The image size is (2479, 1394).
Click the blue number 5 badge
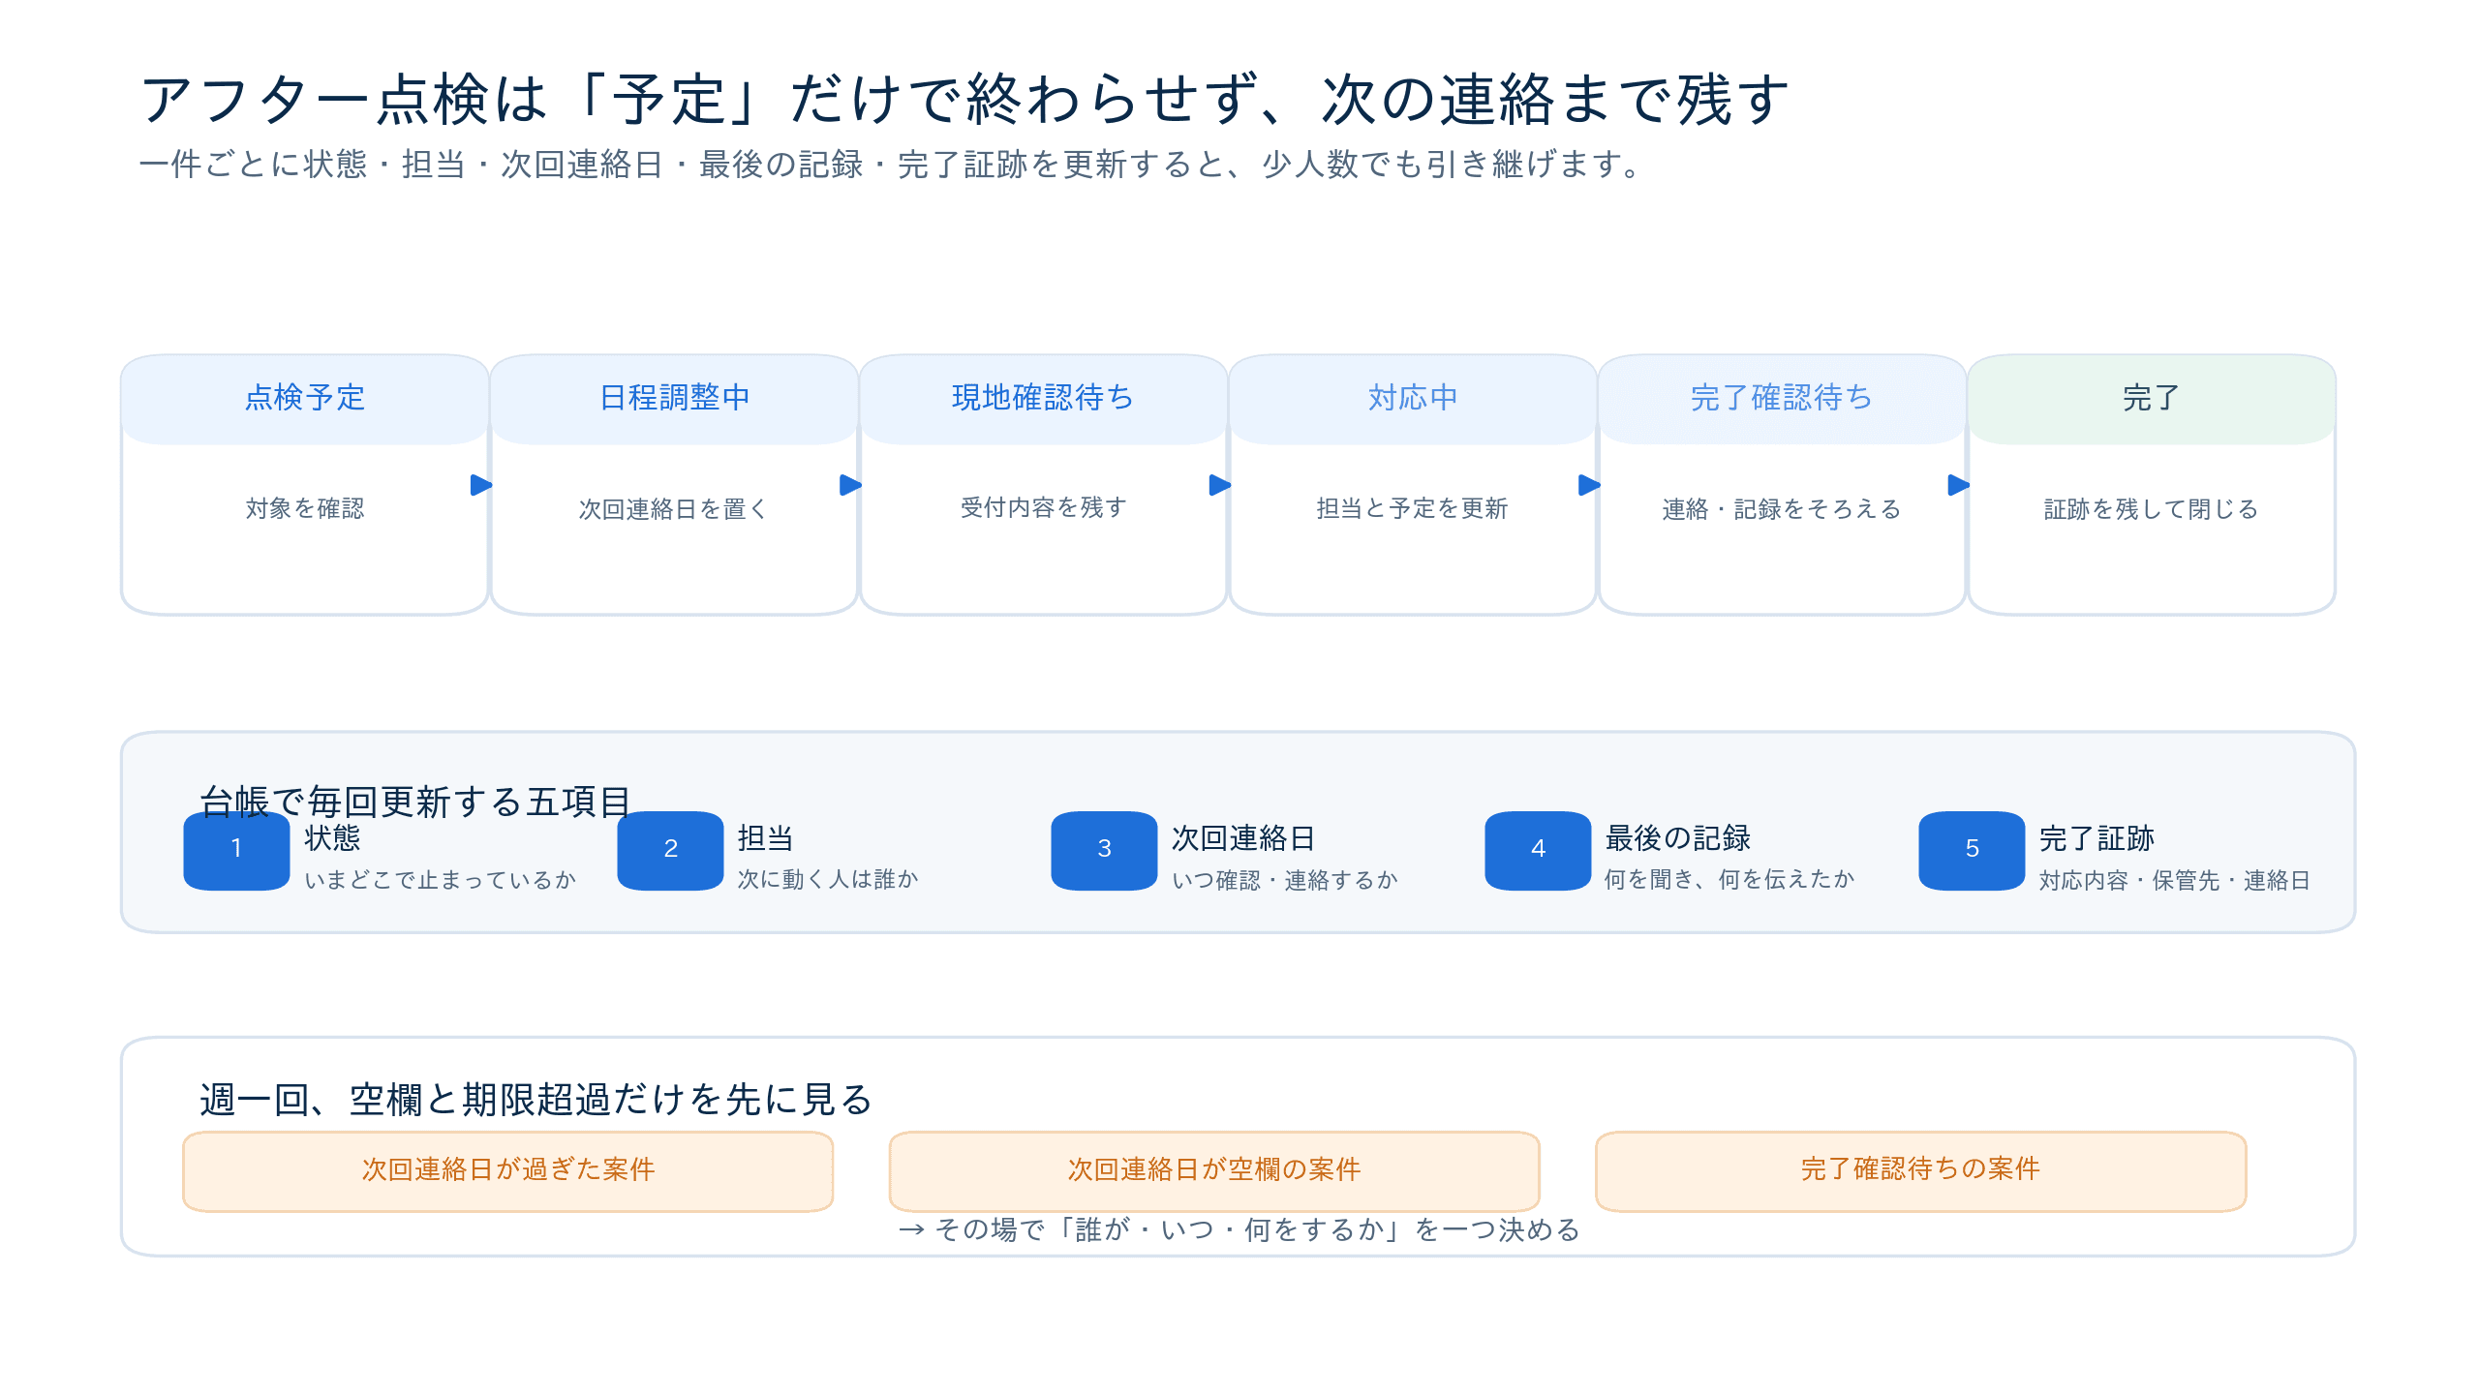1972,850
